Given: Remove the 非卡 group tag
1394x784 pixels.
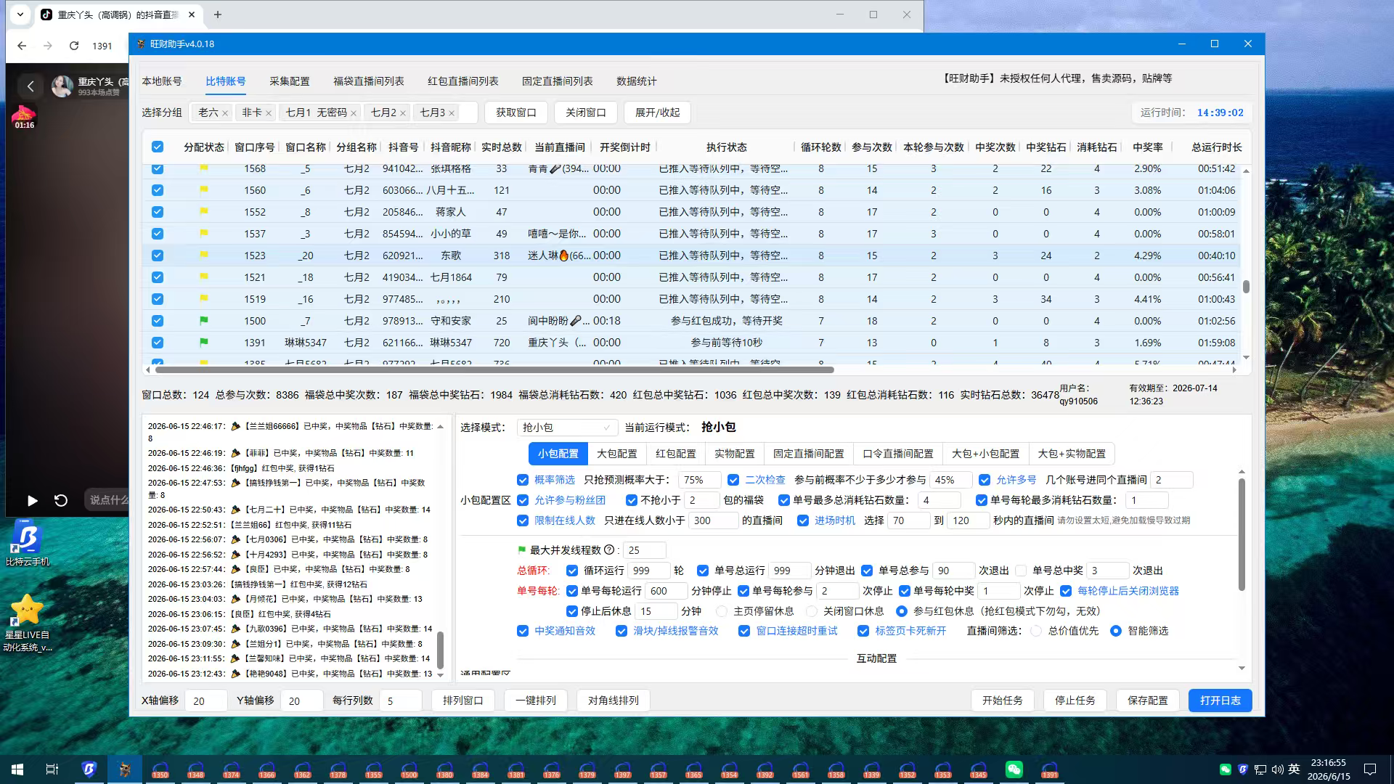Looking at the screenshot, I should click(269, 113).
